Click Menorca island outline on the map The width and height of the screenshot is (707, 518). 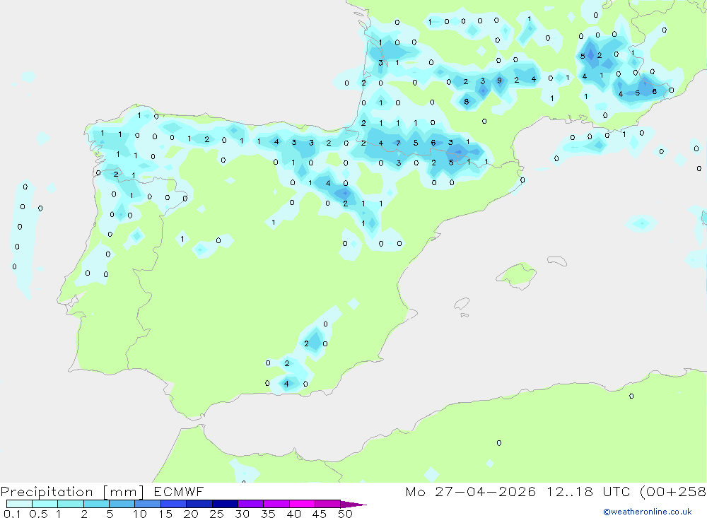[557, 261]
